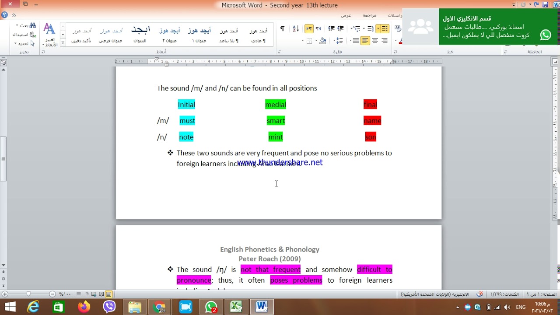Apply the Heading 1 (عنوان ١) style
The image size is (560, 315).
199,35
